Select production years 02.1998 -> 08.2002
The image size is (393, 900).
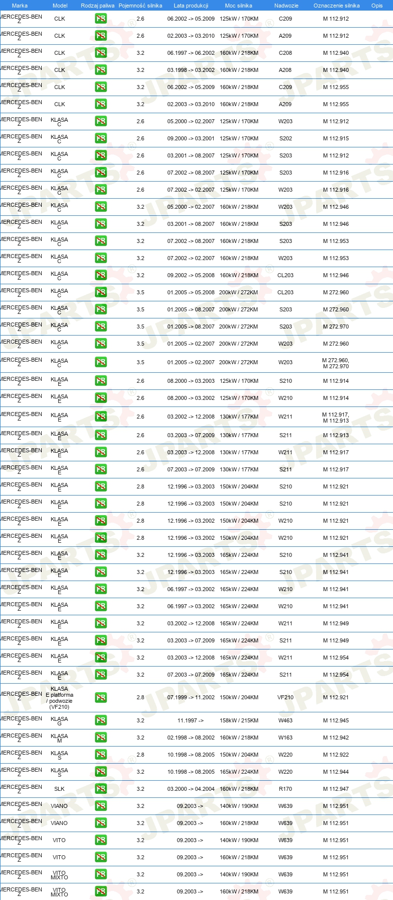[x=191, y=738]
